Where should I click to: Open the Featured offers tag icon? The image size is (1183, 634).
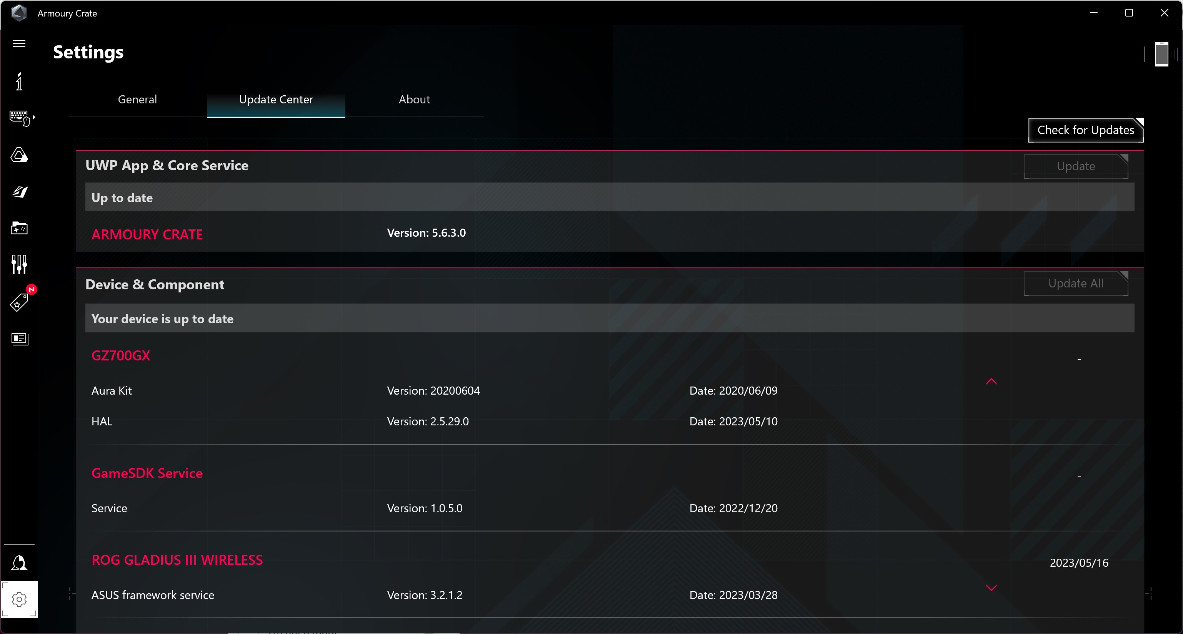(x=19, y=303)
